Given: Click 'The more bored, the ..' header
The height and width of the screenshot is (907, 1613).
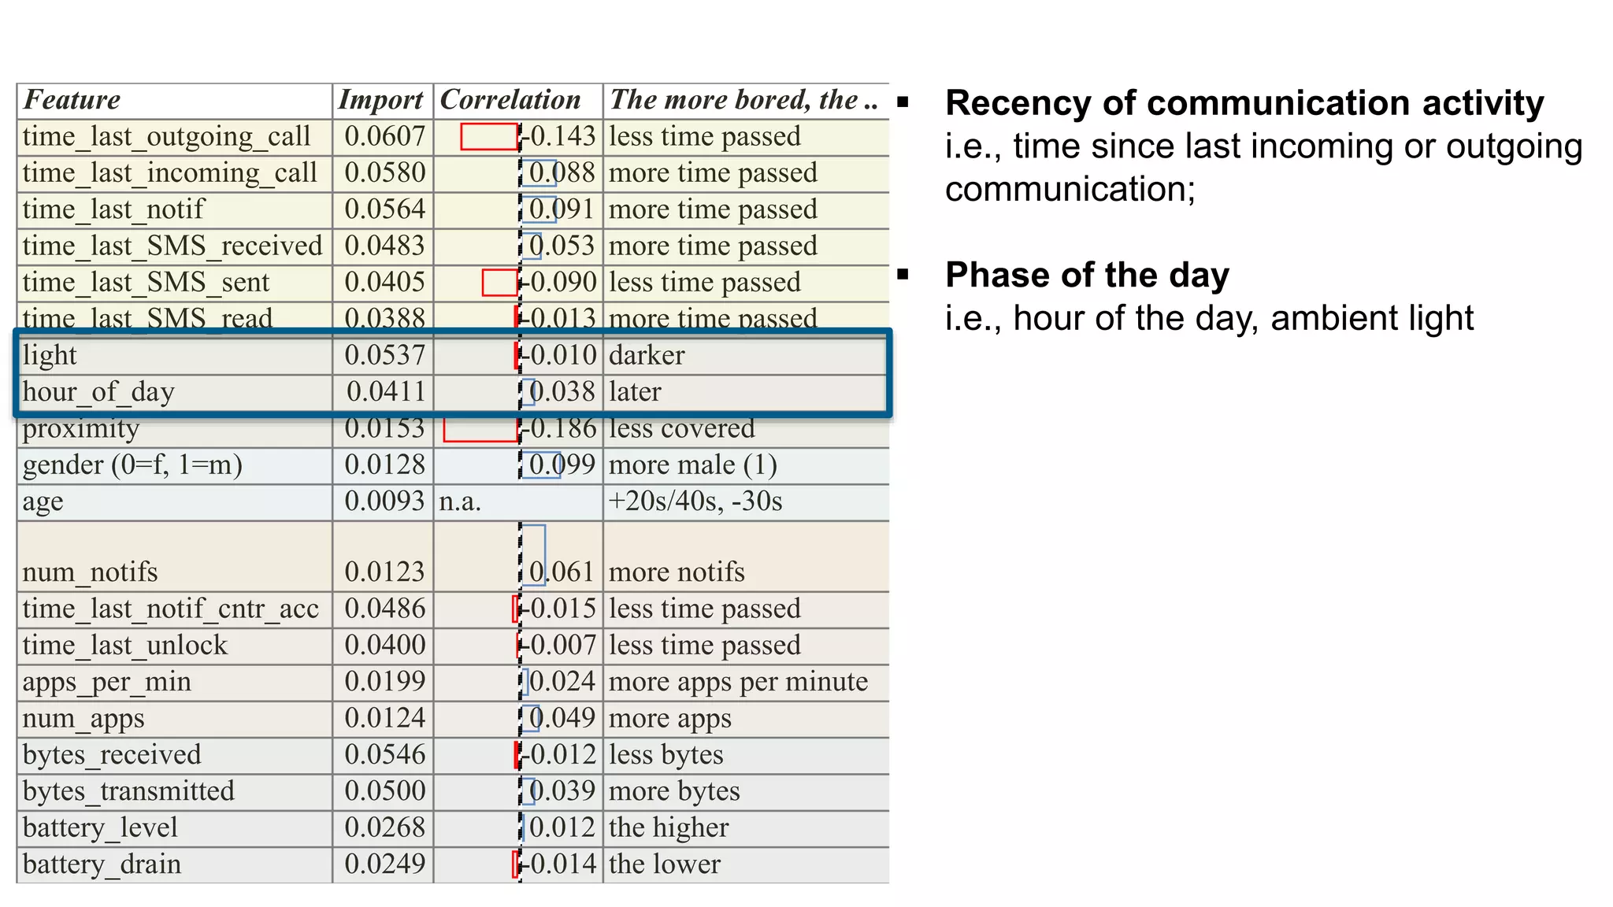Looking at the screenshot, I should [746, 101].
